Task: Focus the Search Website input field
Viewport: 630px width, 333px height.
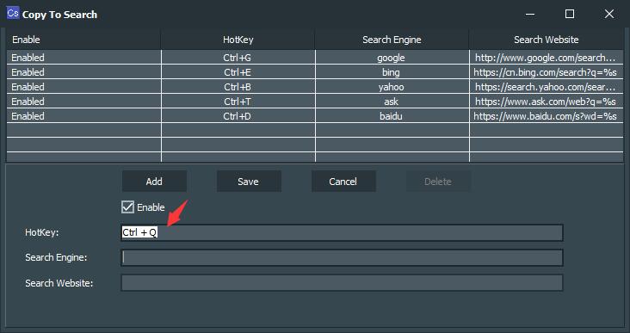Action: click(342, 283)
